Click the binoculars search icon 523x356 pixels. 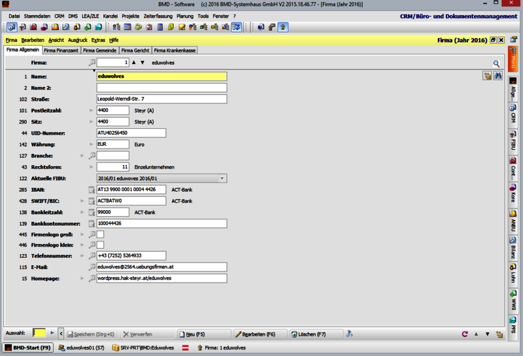tap(498, 76)
